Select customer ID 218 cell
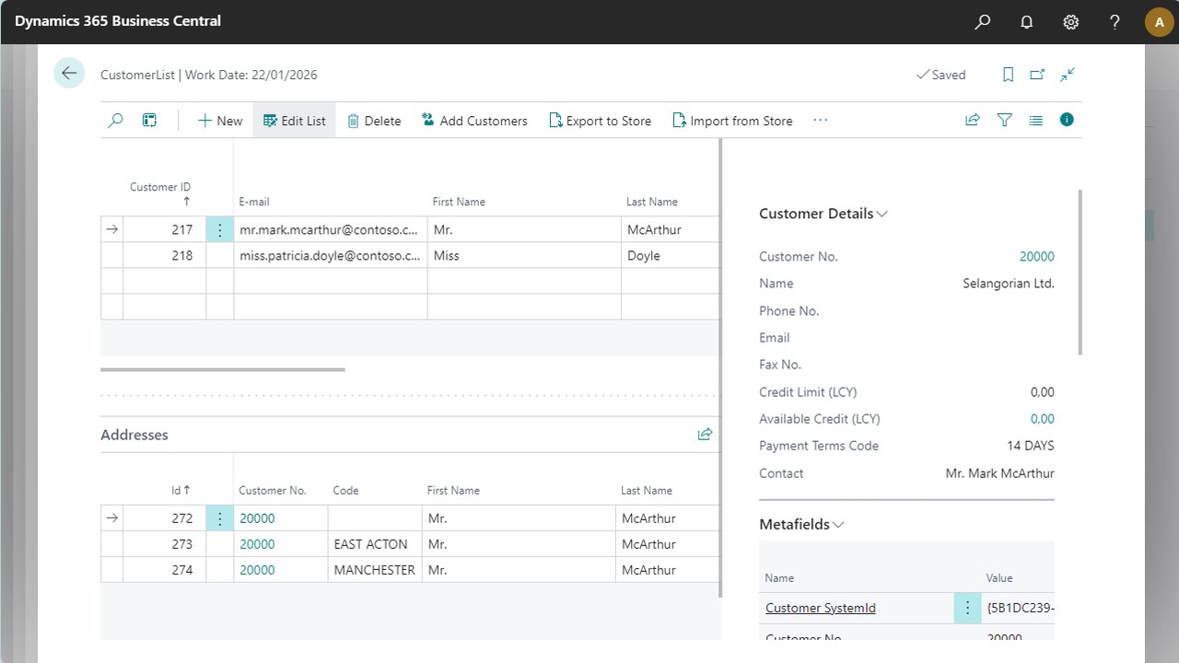Screen dimensions: 1179x663 pos(164,255)
